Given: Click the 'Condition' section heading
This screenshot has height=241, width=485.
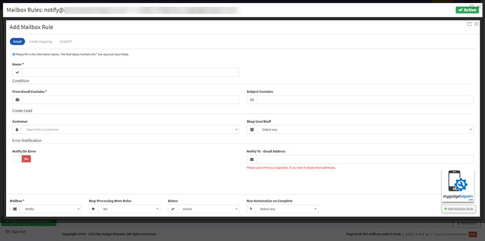Looking at the screenshot, I should 21,81.
